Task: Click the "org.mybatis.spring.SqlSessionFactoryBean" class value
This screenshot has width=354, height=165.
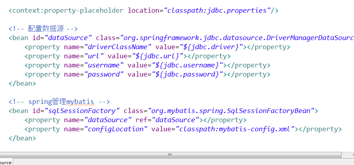Action: click(231, 111)
